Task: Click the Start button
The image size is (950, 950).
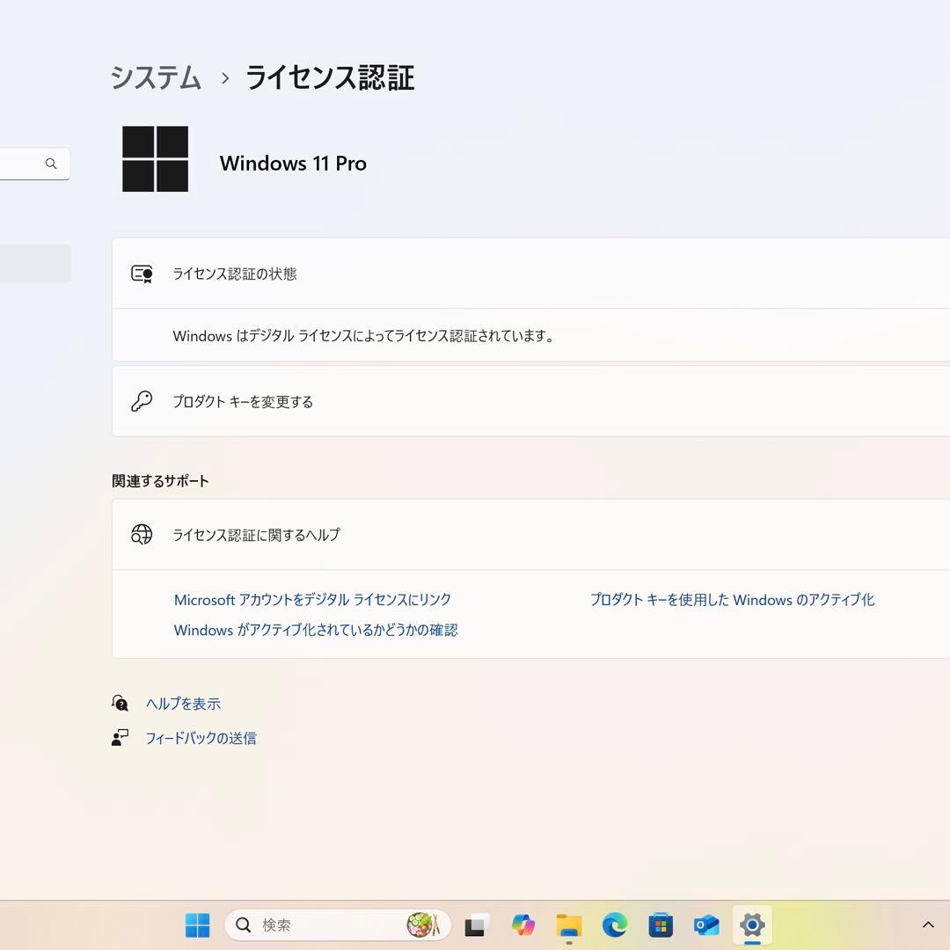Action: (x=196, y=924)
